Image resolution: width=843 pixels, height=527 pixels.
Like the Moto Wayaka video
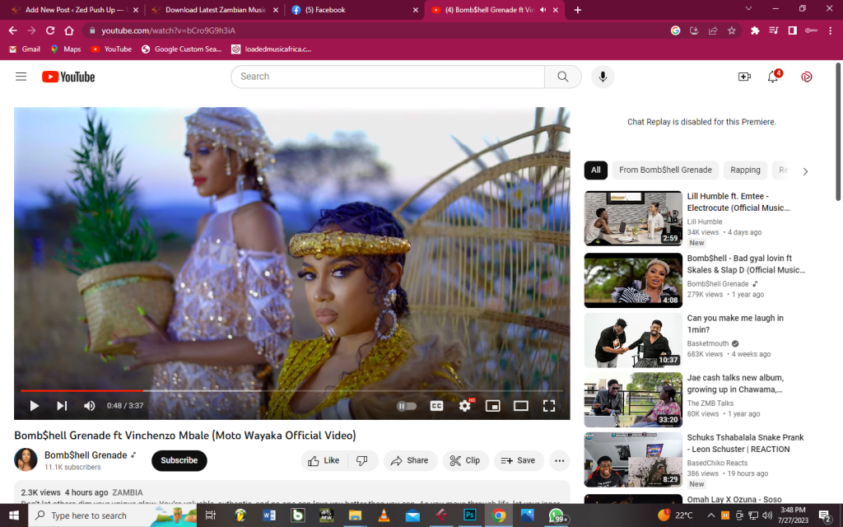click(324, 460)
